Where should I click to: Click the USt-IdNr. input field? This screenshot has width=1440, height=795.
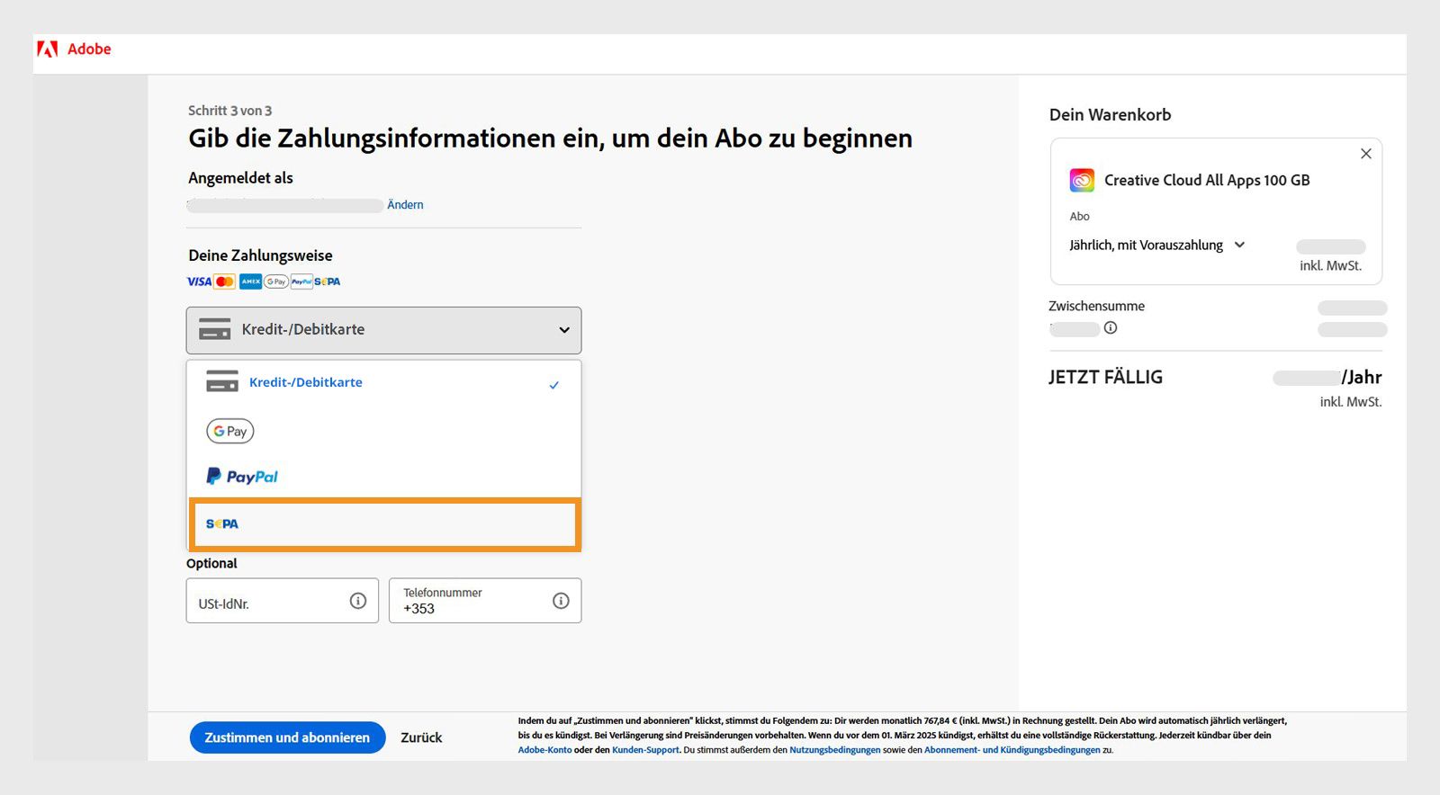click(282, 601)
